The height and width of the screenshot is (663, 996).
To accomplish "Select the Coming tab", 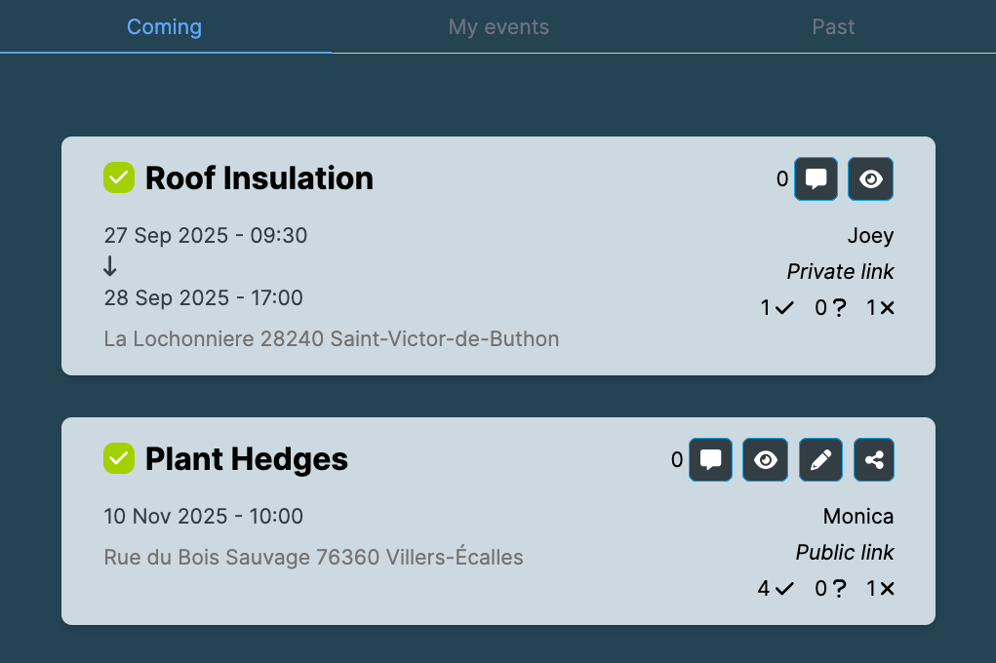I will [x=165, y=26].
